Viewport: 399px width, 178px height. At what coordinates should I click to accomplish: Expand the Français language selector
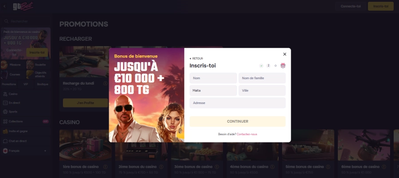(x=25, y=151)
